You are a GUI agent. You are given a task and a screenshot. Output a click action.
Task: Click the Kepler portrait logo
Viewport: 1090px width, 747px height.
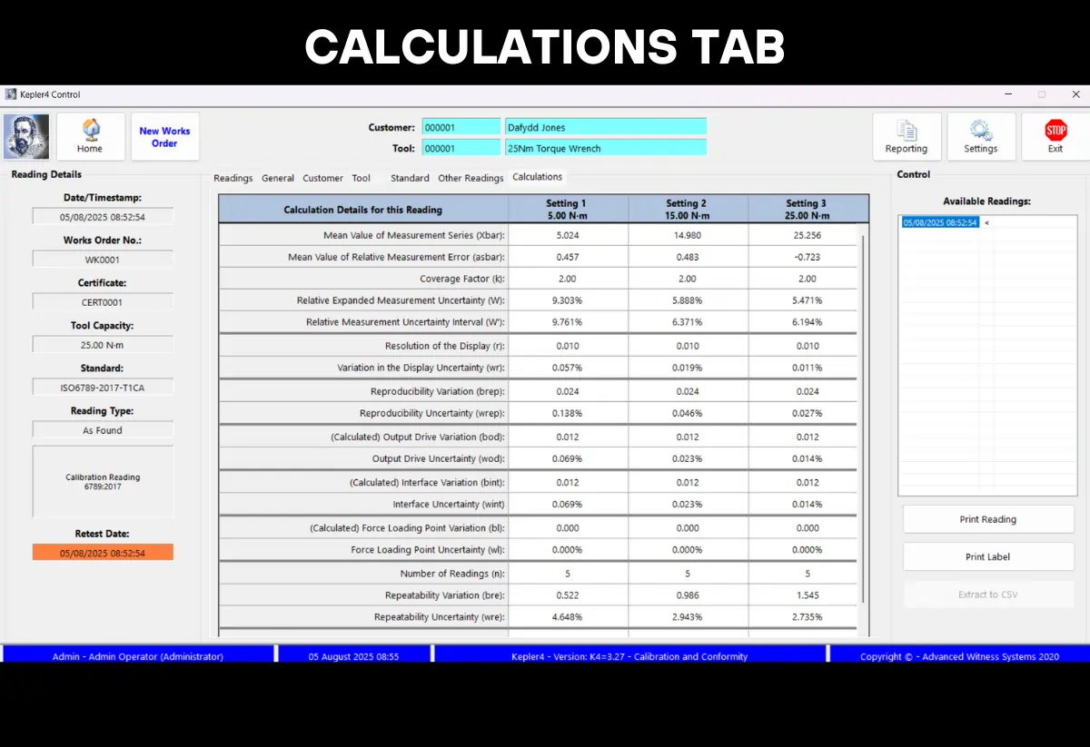tap(25, 135)
